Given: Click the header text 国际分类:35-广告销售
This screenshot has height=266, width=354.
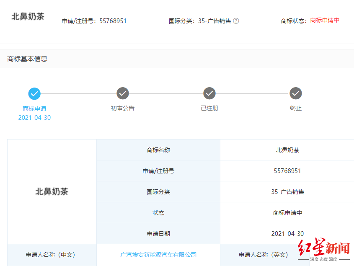Looking at the screenshot, I should tap(200, 21).
